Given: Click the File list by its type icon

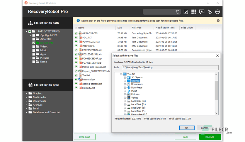Looking at the screenshot, I should pyautogui.click(x=30, y=85).
